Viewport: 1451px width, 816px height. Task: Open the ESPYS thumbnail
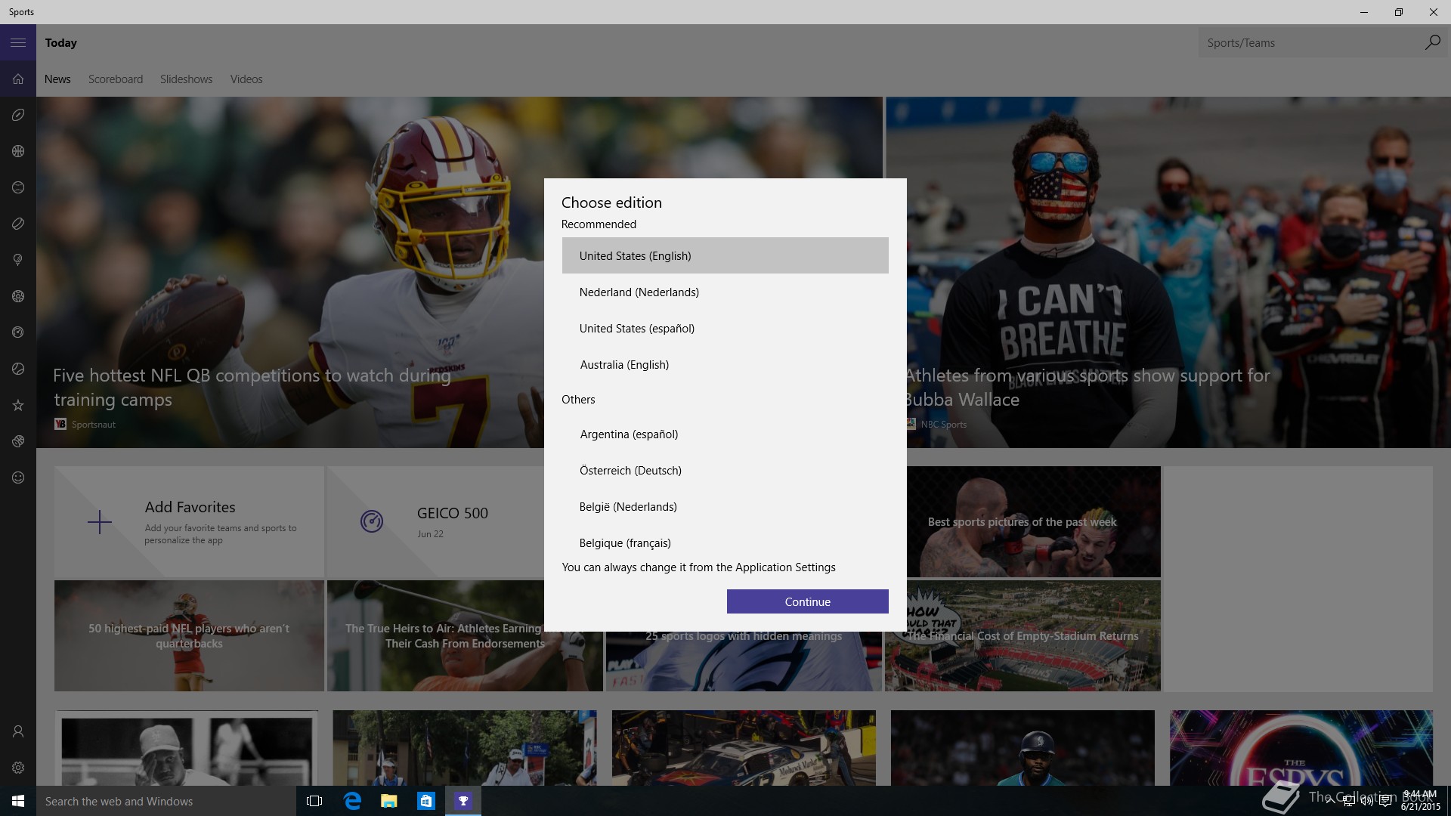(x=1301, y=748)
